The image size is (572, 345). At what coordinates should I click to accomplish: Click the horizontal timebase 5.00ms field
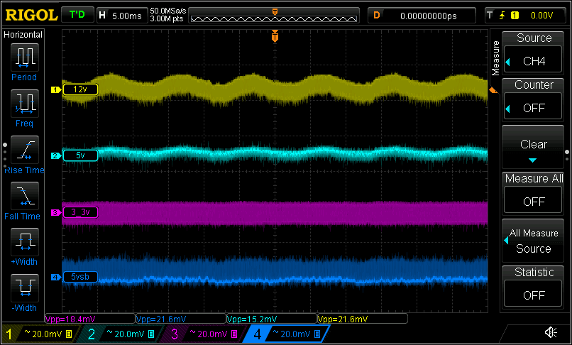(122, 16)
